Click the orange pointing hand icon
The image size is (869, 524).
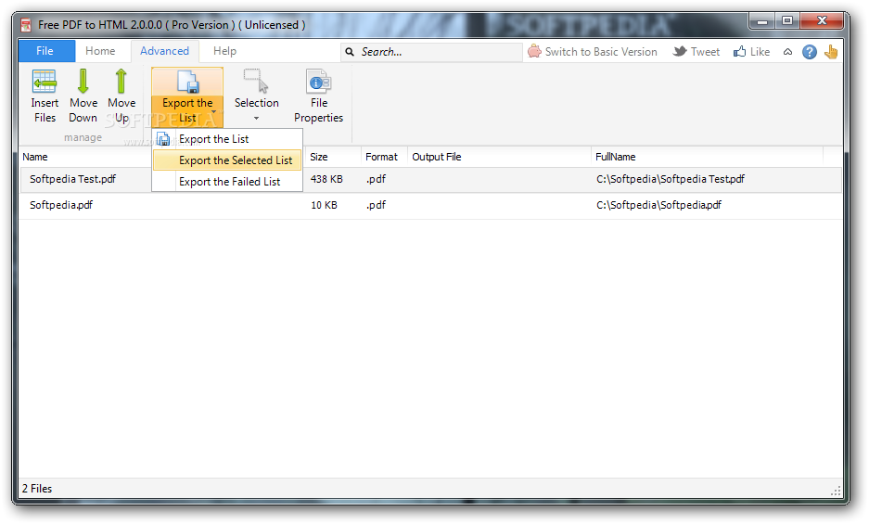coord(831,52)
